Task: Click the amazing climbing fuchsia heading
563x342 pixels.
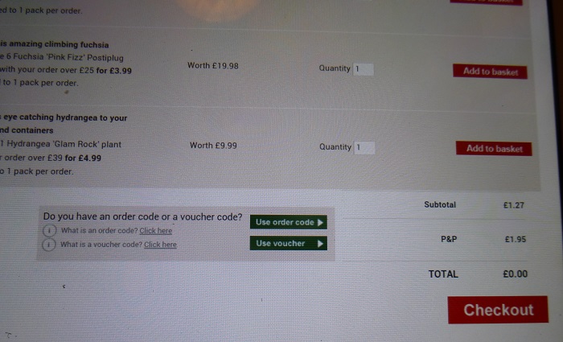Action: 54,44
